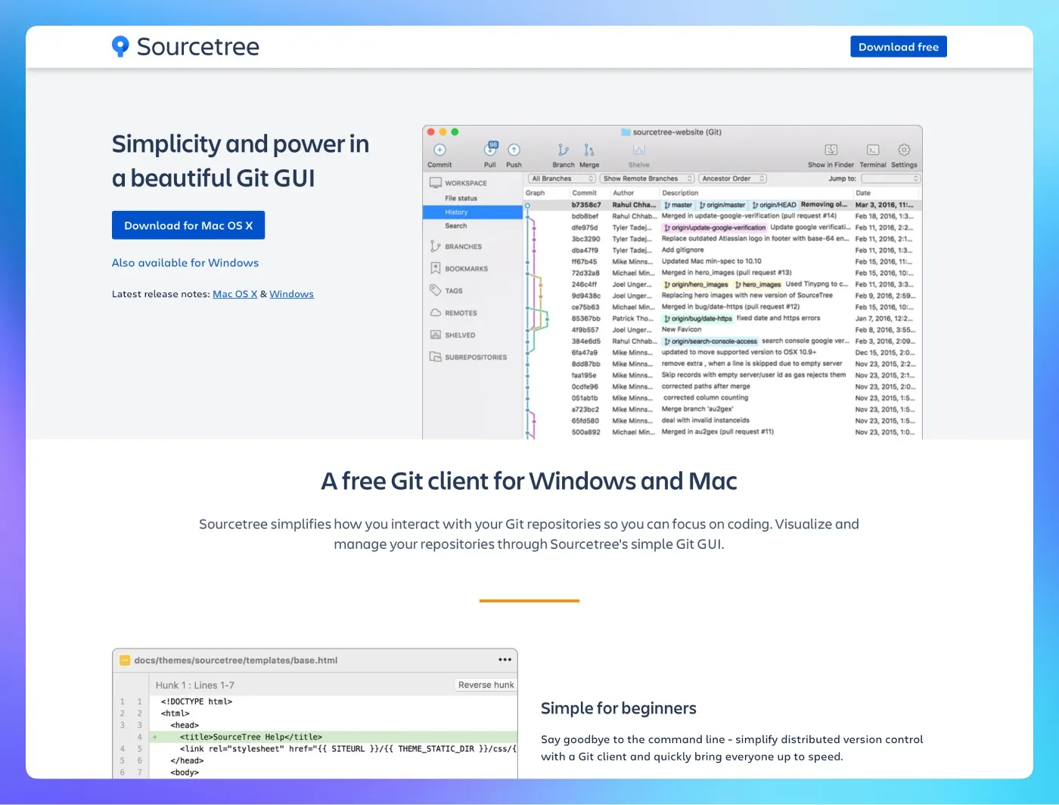Click the Sourcetree logo icon

120,46
